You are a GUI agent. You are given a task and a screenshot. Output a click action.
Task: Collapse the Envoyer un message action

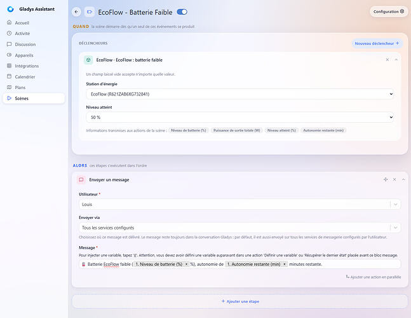tap(403, 179)
